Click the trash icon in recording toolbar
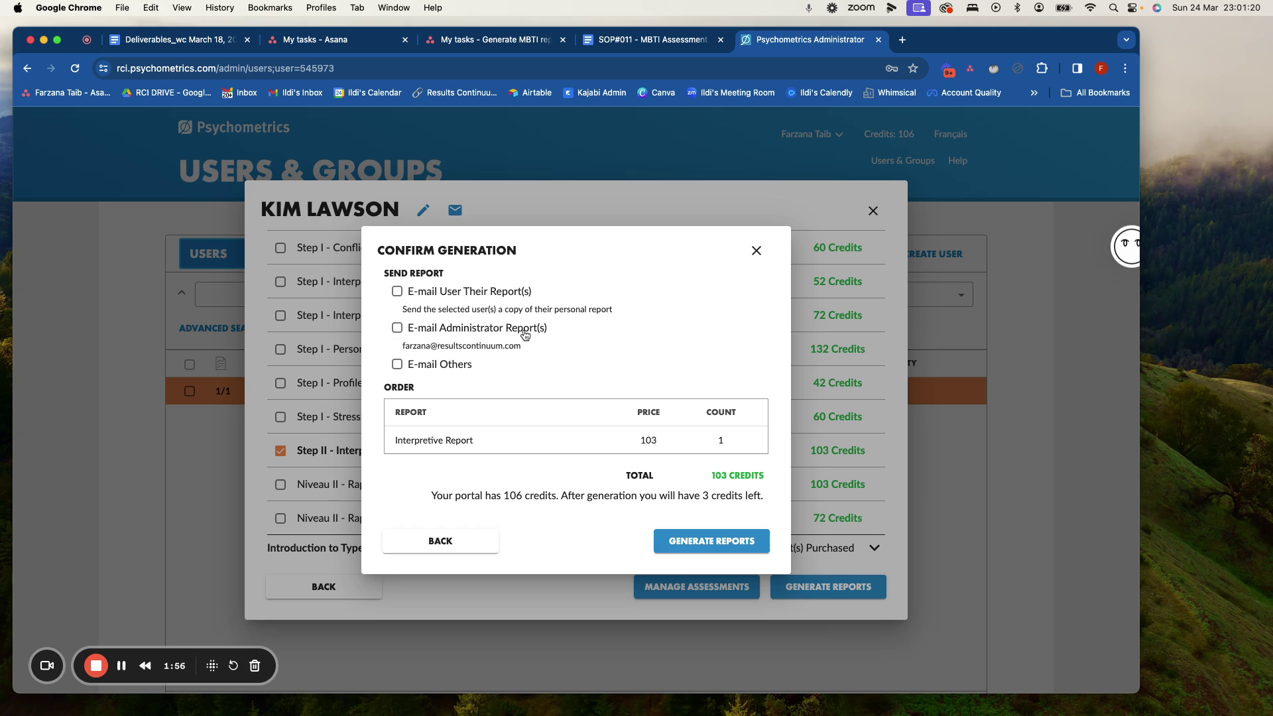This screenshot has height=716, width=1273. click(x=255, y=666)
